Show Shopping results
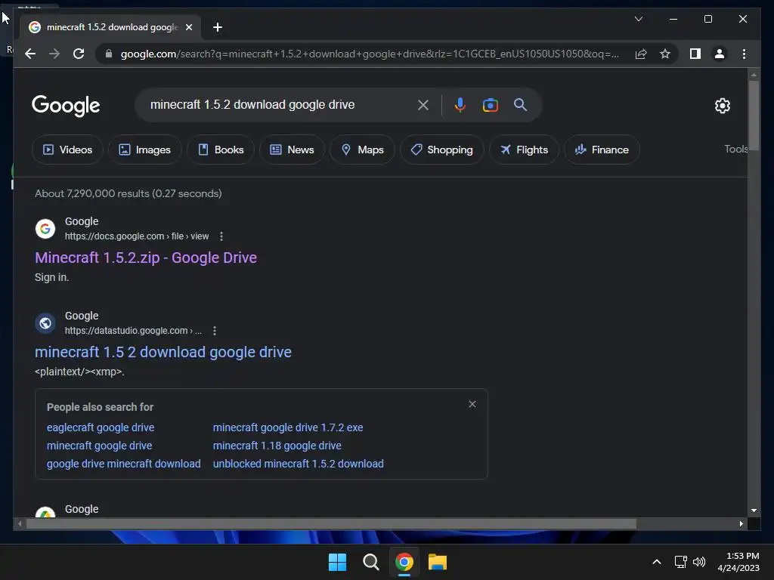The image size is (774, 580). coord(441,150)
